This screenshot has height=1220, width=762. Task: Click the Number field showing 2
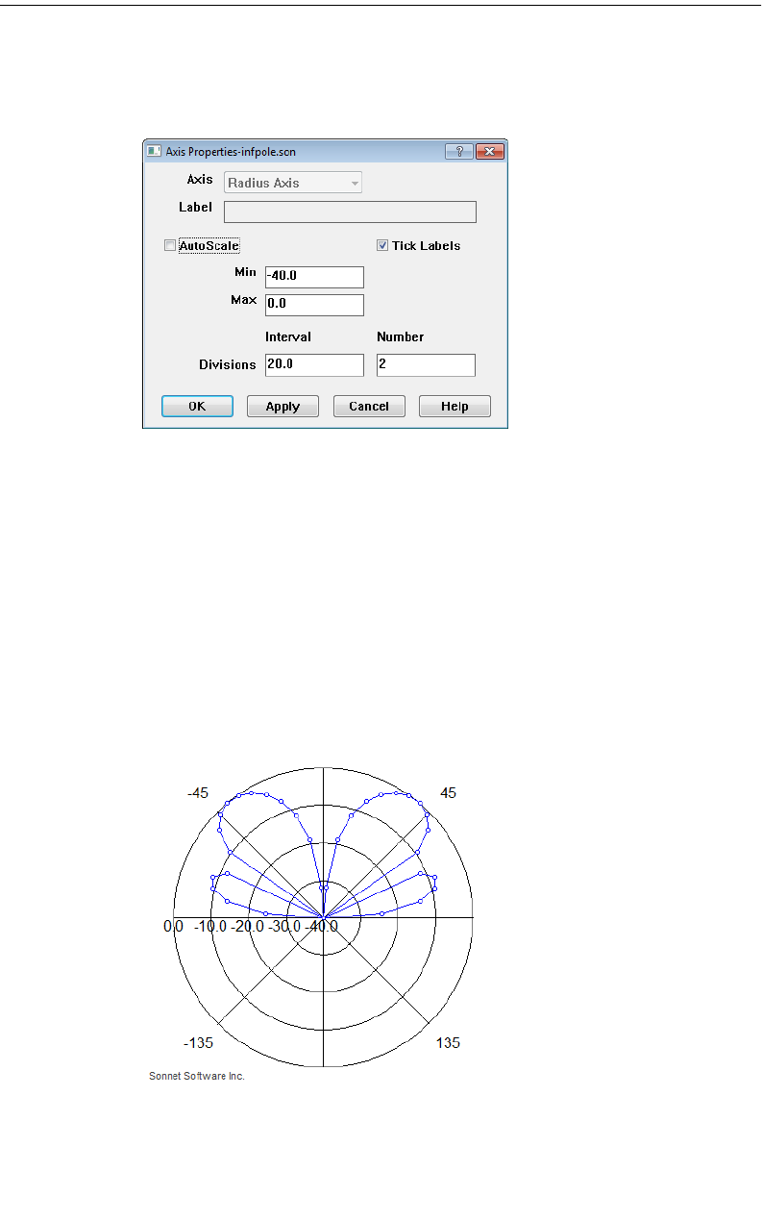tap(426, 365)
